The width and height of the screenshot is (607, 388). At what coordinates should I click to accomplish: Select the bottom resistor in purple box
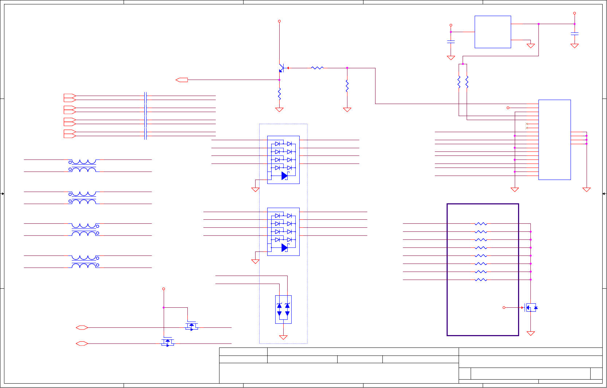tap(481, 280)
